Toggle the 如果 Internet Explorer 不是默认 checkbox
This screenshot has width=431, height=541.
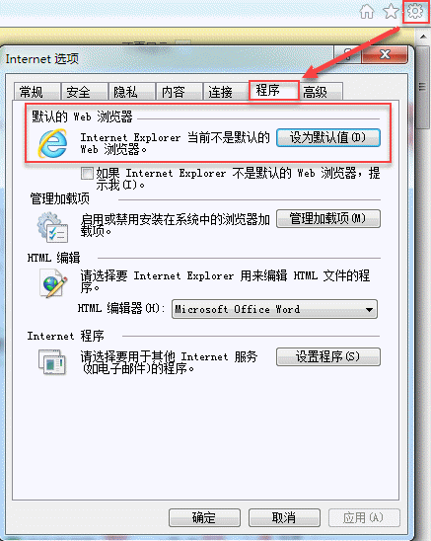(87, 173)
